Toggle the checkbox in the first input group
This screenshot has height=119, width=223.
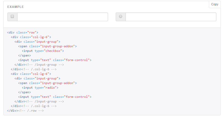click(12, 17)
